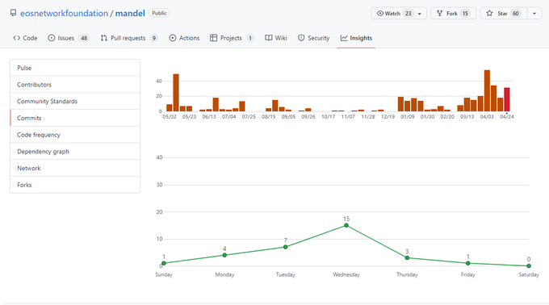Viewport: 549px width, 305px height.
Task: Fork the mandel repository
Action: [x=453, y=13]
